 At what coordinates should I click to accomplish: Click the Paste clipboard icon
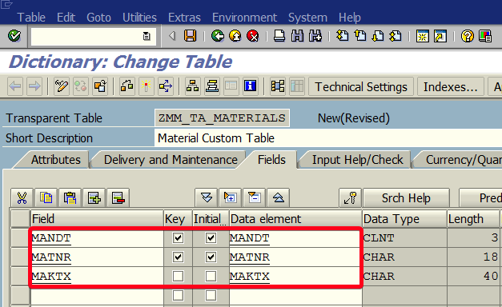tap(70, 198)
